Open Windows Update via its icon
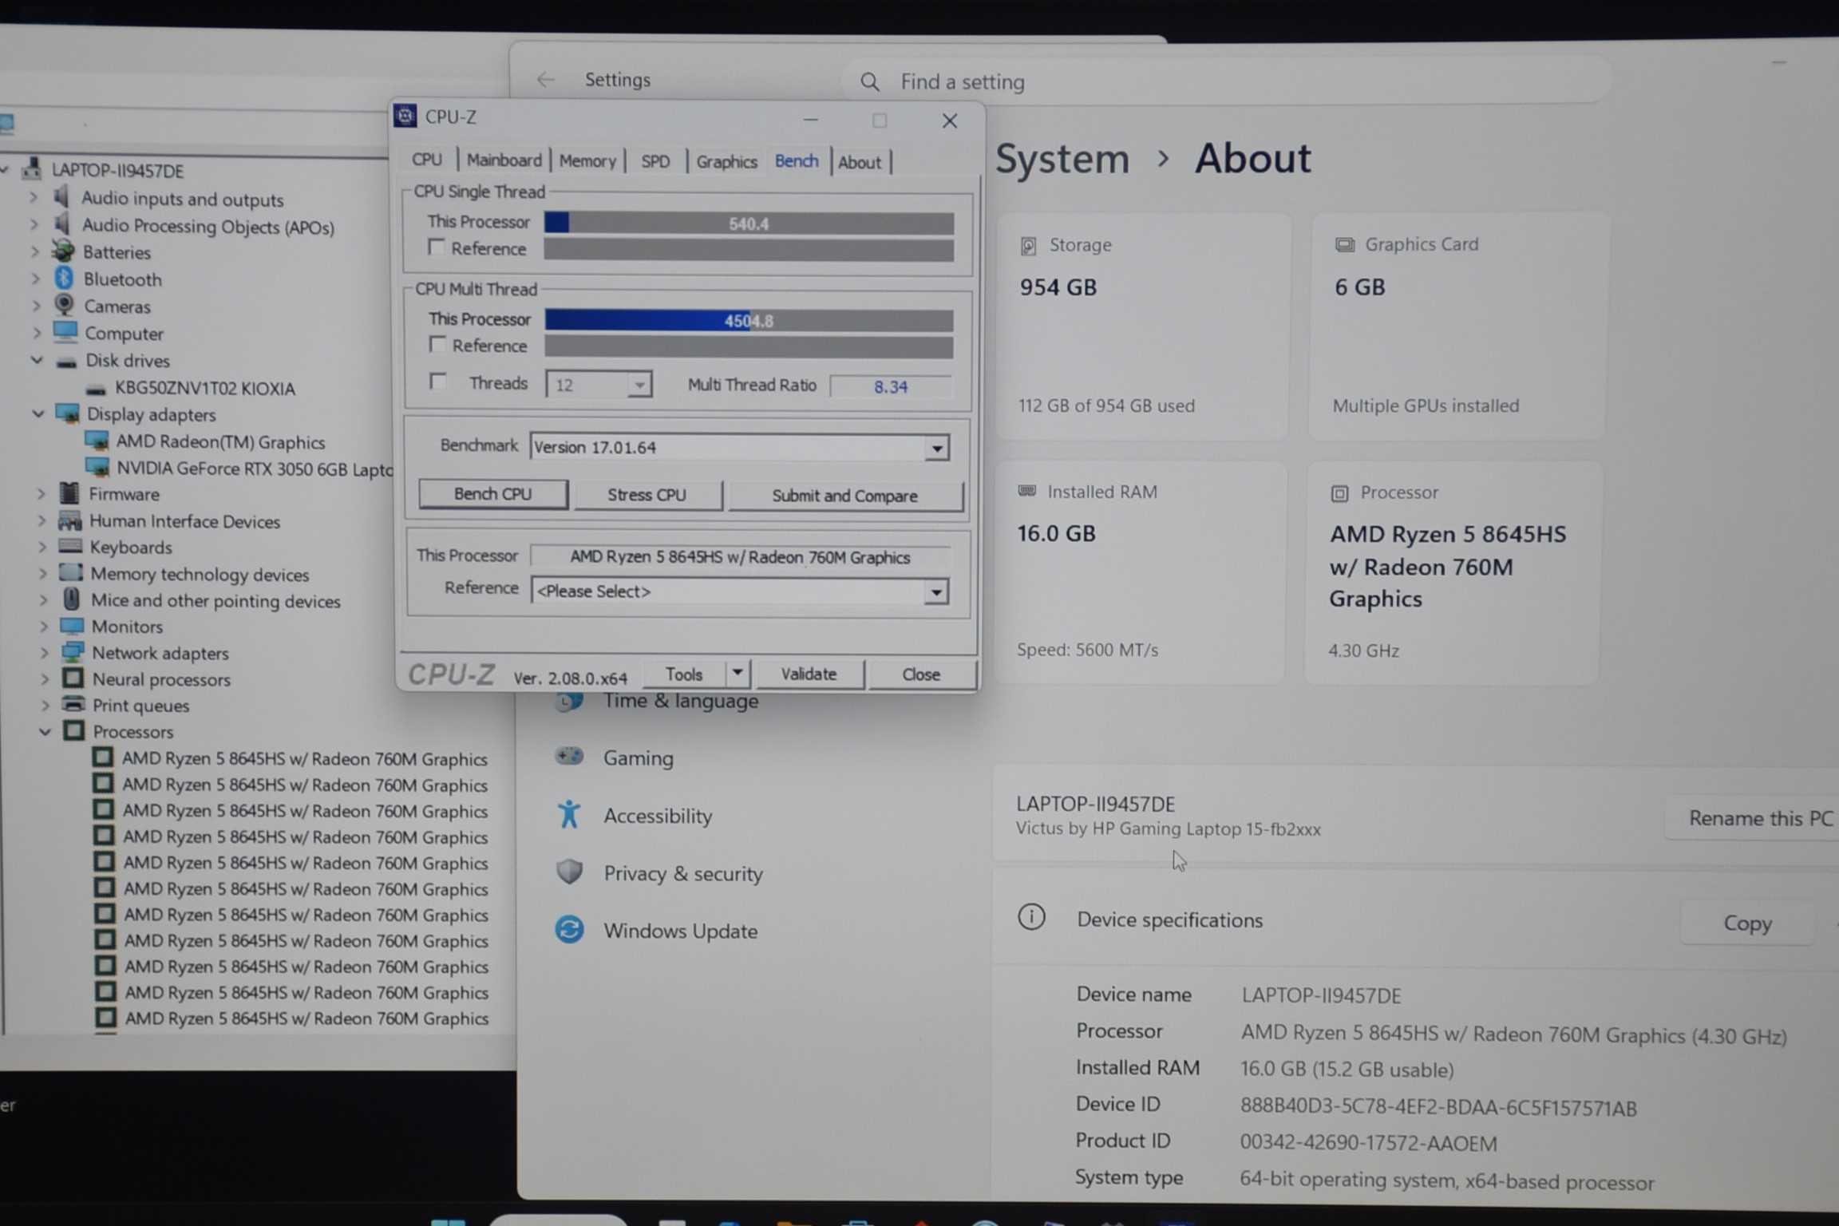 click(x=569, y=930)
